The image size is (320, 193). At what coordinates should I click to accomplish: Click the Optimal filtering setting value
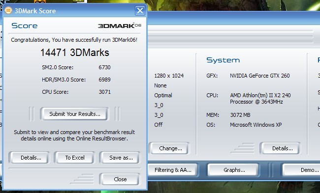(x=163, y=95)
